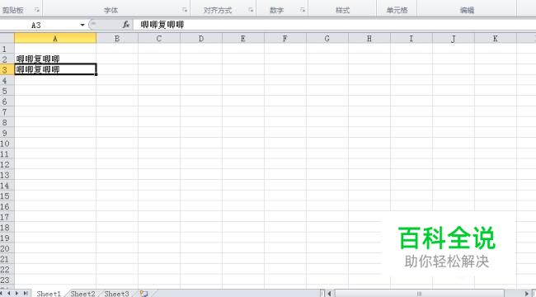Image resolution: width=536 pixels, height=297 pixels.
Task: Switch to the Sheet2 tab
Action: pyautogui.click(x=82, y=294)
